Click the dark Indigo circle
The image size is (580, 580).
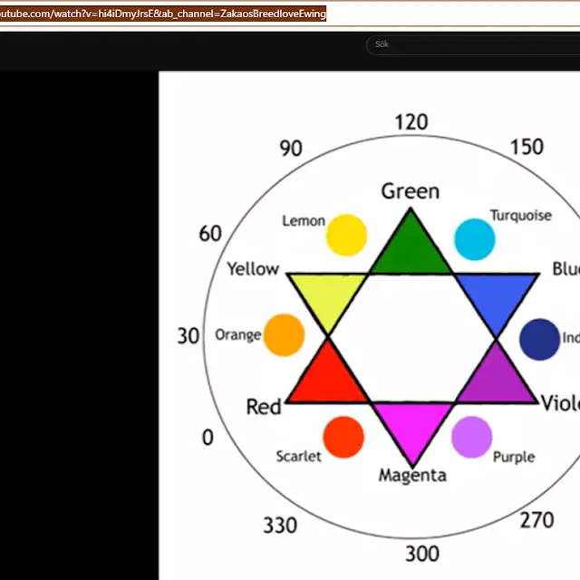click(x=539, y=339)
